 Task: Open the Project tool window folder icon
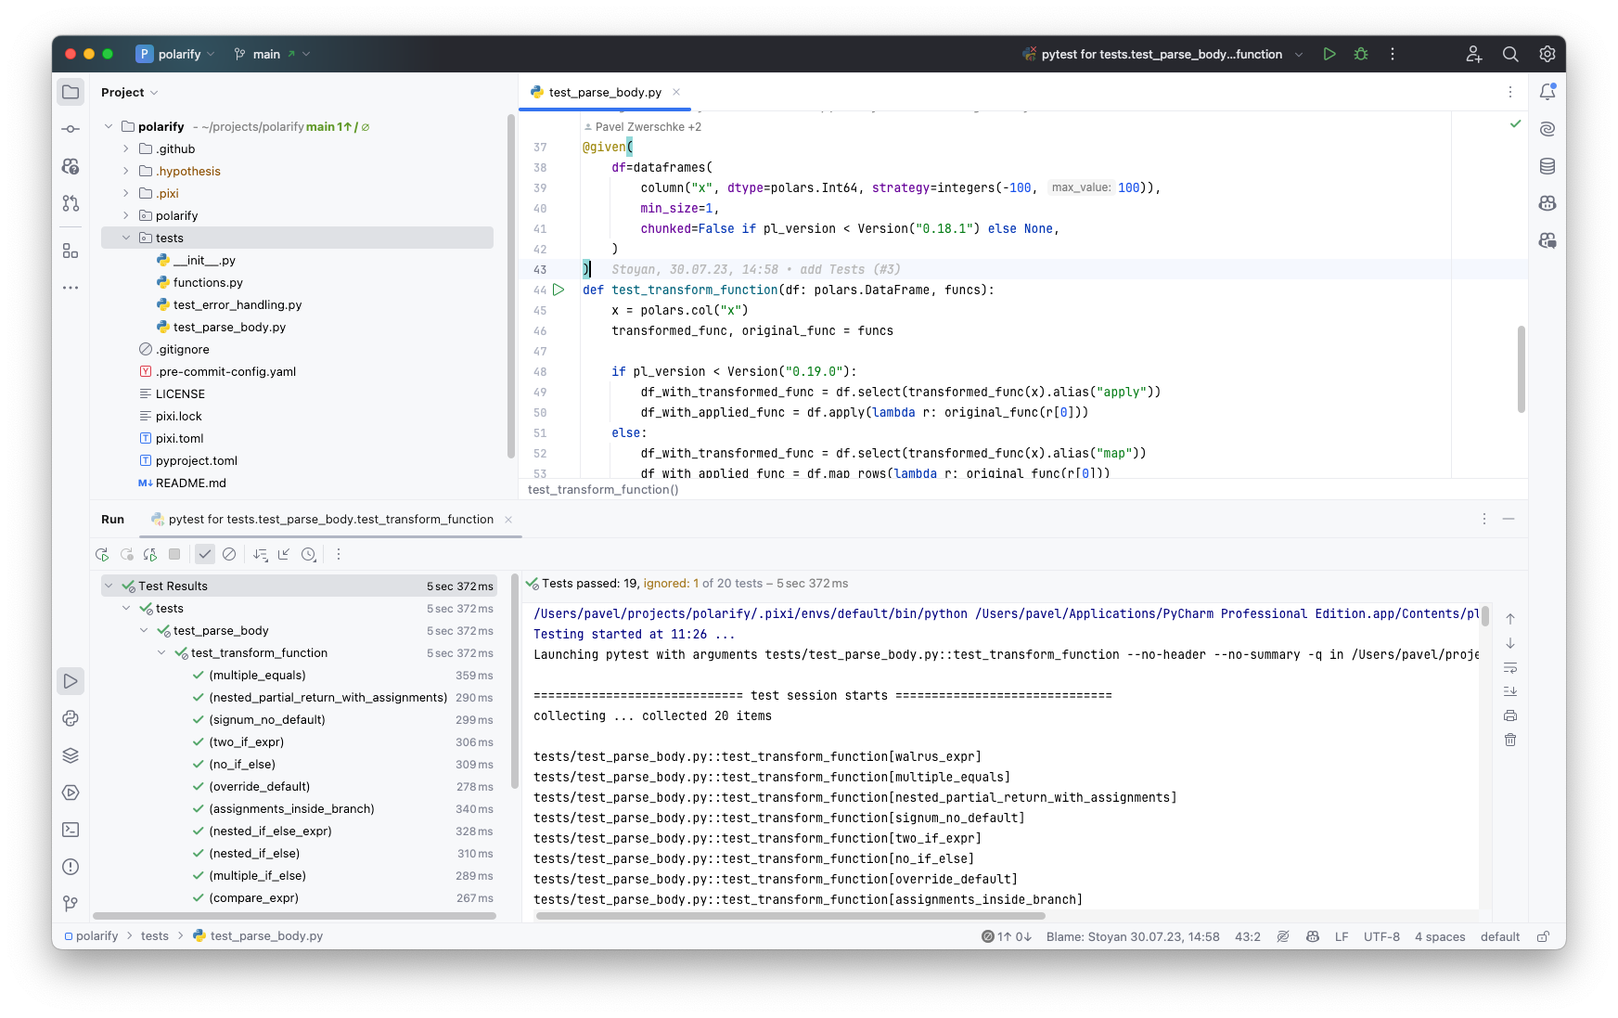71,92
